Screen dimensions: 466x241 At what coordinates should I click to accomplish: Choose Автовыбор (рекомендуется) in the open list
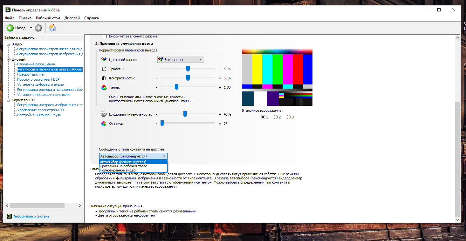[133, 162]
